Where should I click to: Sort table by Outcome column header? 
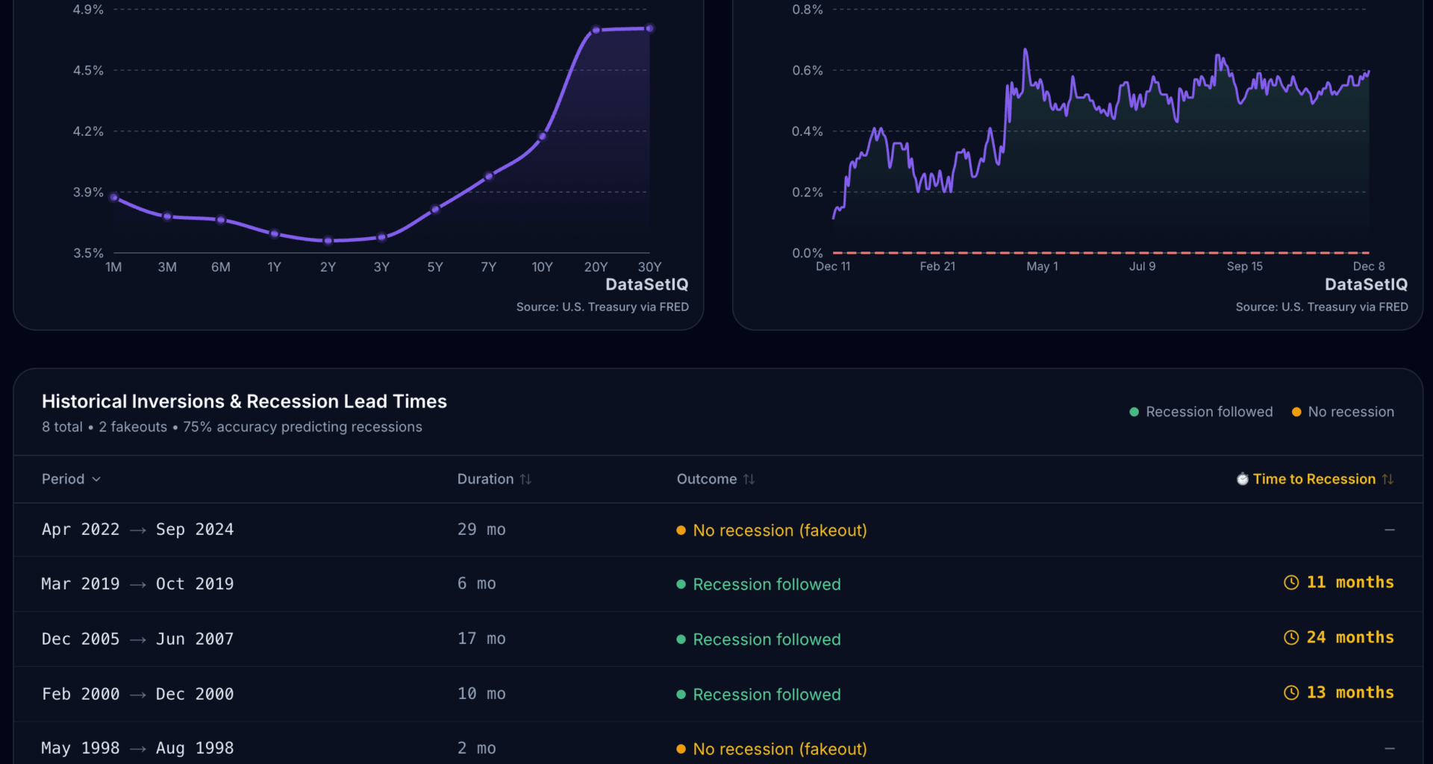click(706, 479)
